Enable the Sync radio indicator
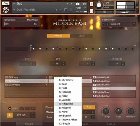This screenshot has height=126, width=140. pos(10,108)
